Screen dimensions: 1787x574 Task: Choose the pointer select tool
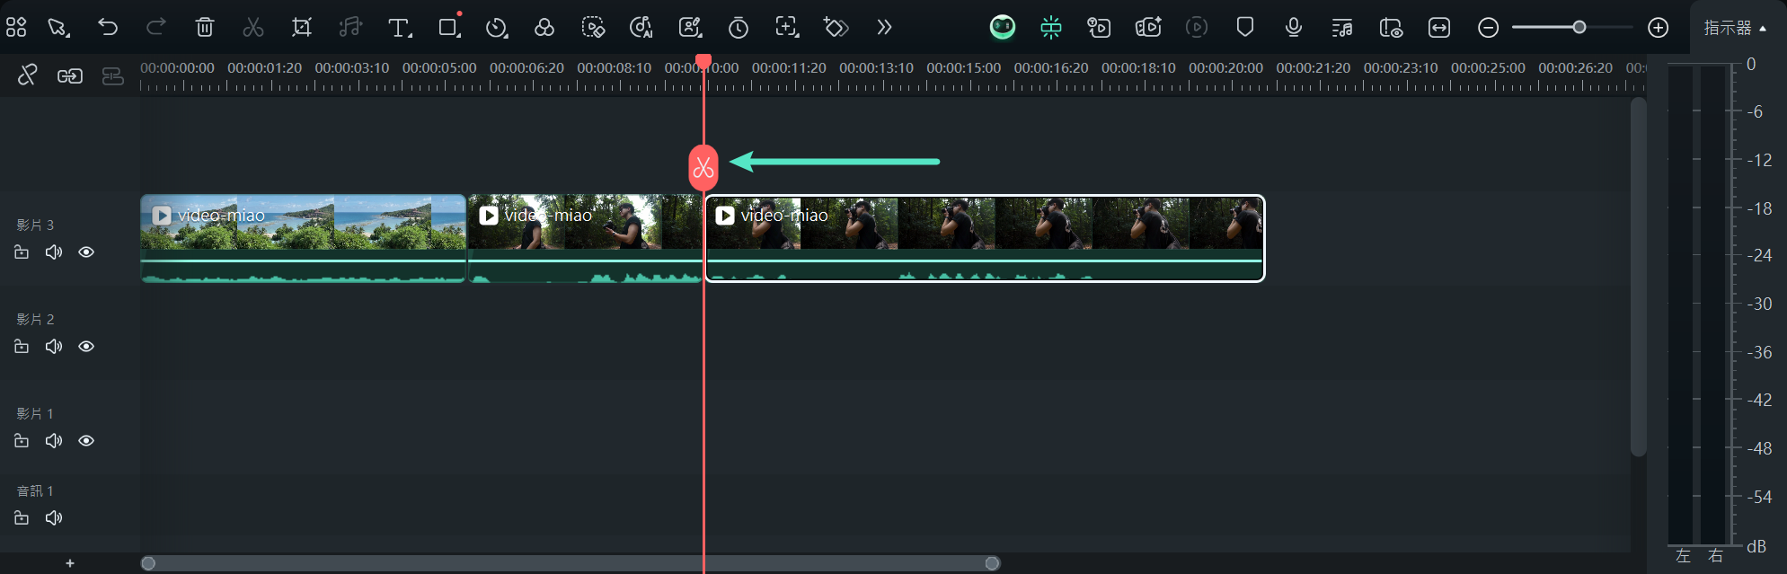(59, 27)
